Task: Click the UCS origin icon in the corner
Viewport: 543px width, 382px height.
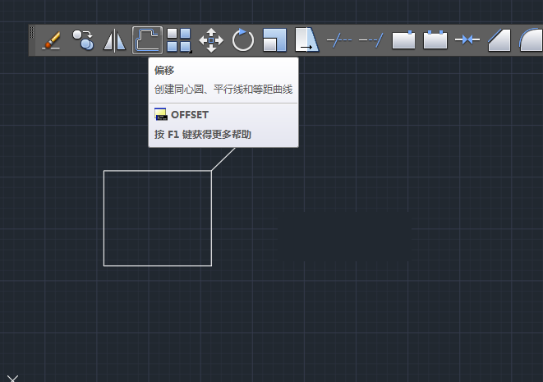Action: click(x=12, y=378)
